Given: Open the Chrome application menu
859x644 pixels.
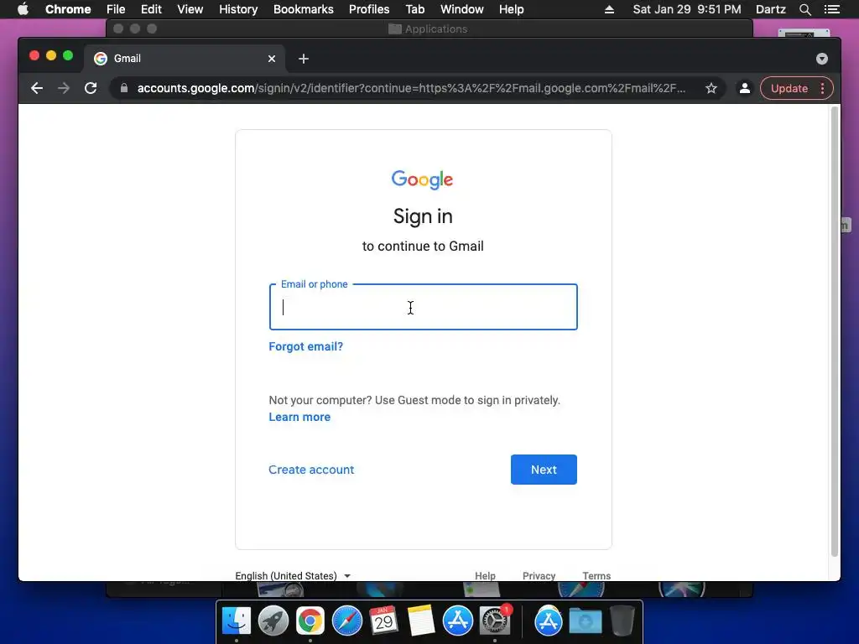Looking at the screenshot, I should point(68,9).
